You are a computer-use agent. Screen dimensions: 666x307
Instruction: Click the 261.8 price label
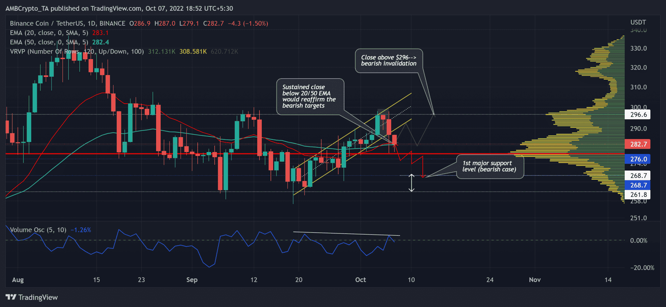pyautogui.click(x=638, y=195)
